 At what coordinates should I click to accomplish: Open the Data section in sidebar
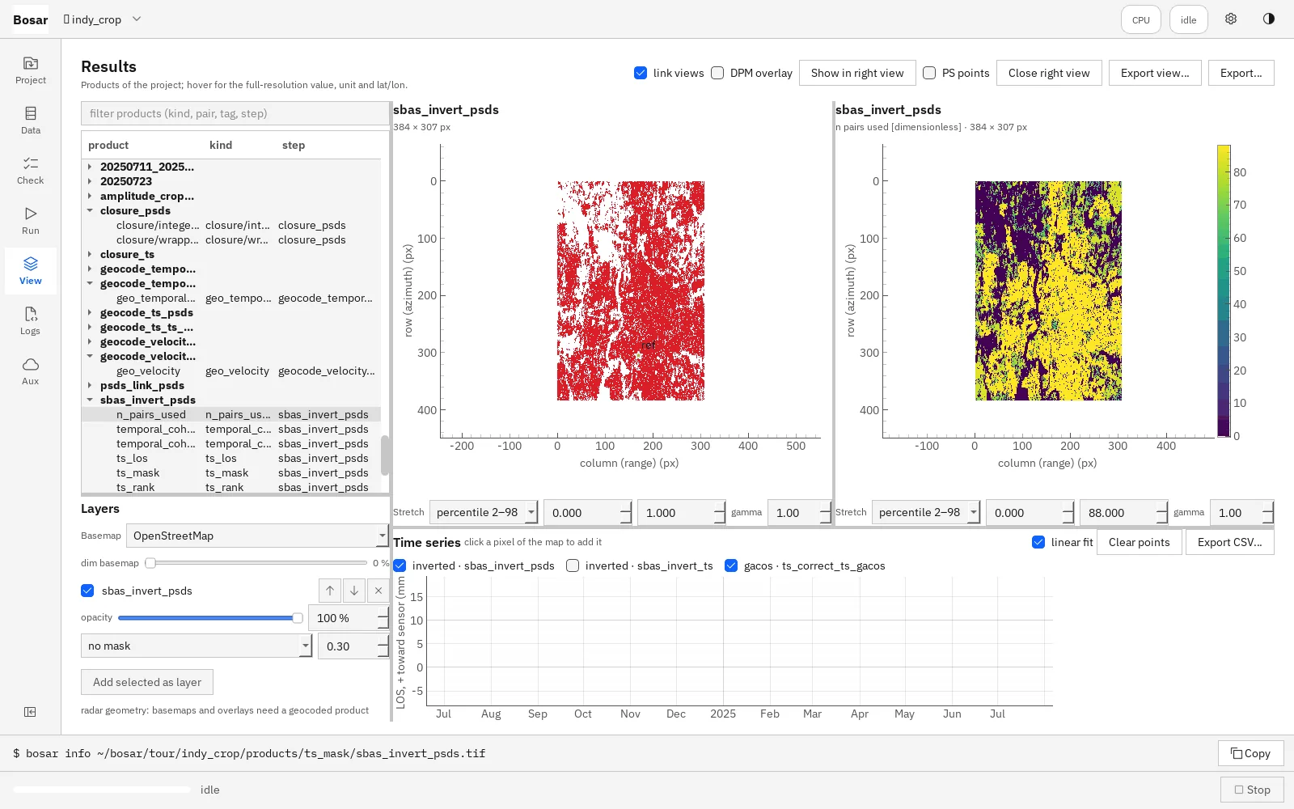tap(31, 121)
